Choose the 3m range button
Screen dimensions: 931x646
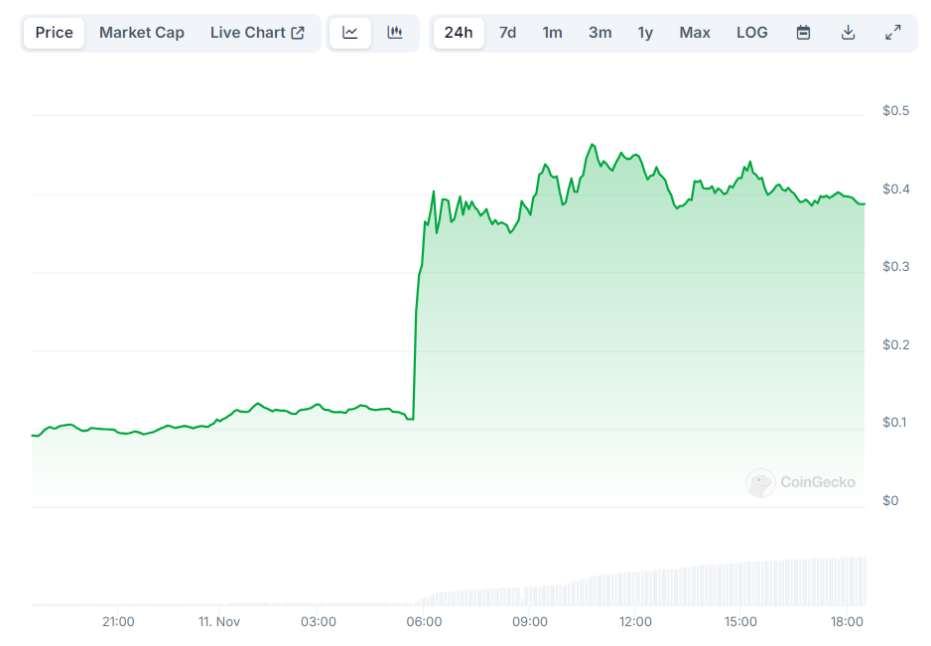pyautogui.click(x=599, y=33)
